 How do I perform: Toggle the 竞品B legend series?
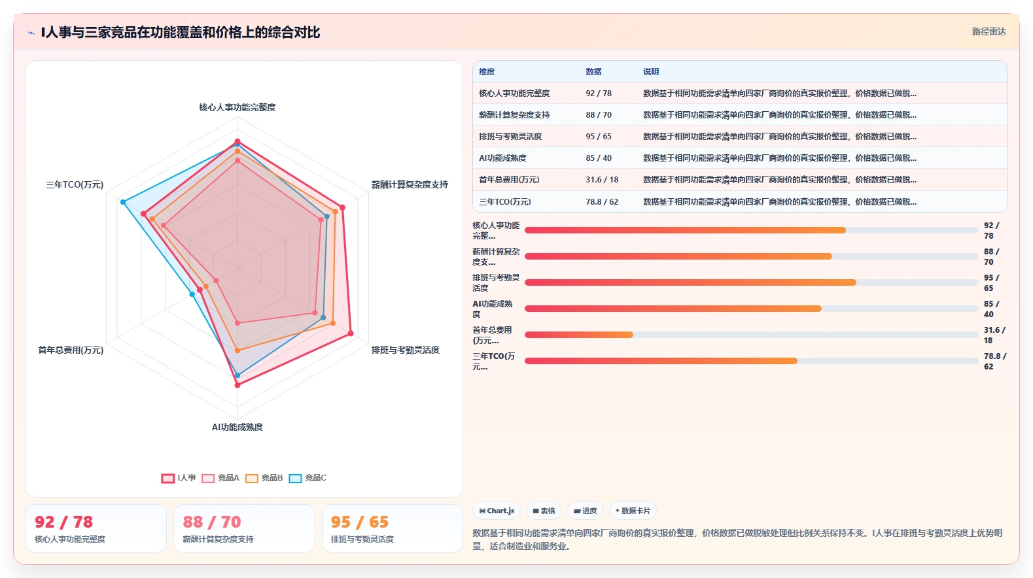click(x=264, y=478)
